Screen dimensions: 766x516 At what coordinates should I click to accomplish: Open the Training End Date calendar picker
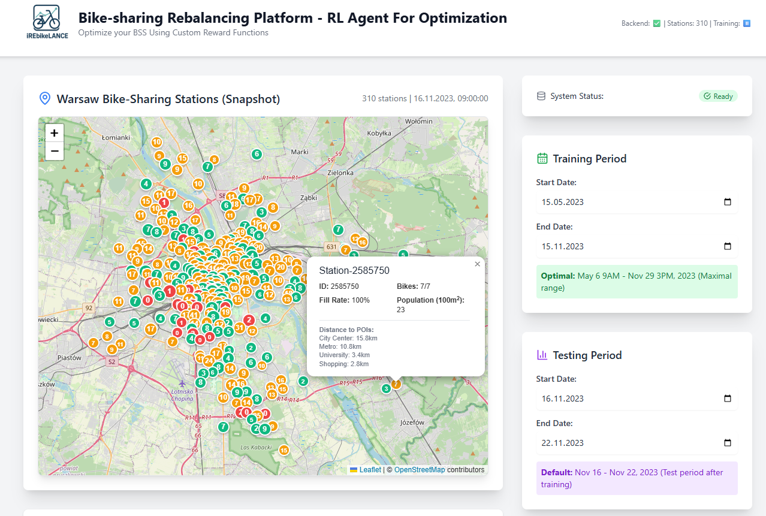click(x=728, y=246)
